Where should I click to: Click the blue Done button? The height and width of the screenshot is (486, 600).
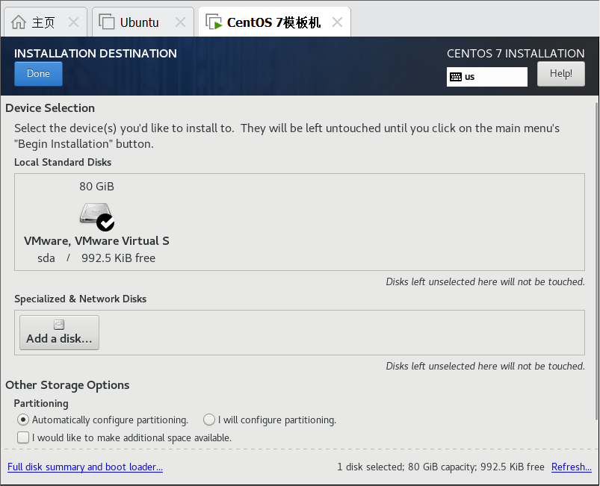coord(38,74)
